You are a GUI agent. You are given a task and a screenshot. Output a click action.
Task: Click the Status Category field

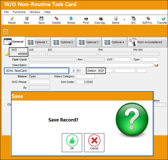(85, 76)
